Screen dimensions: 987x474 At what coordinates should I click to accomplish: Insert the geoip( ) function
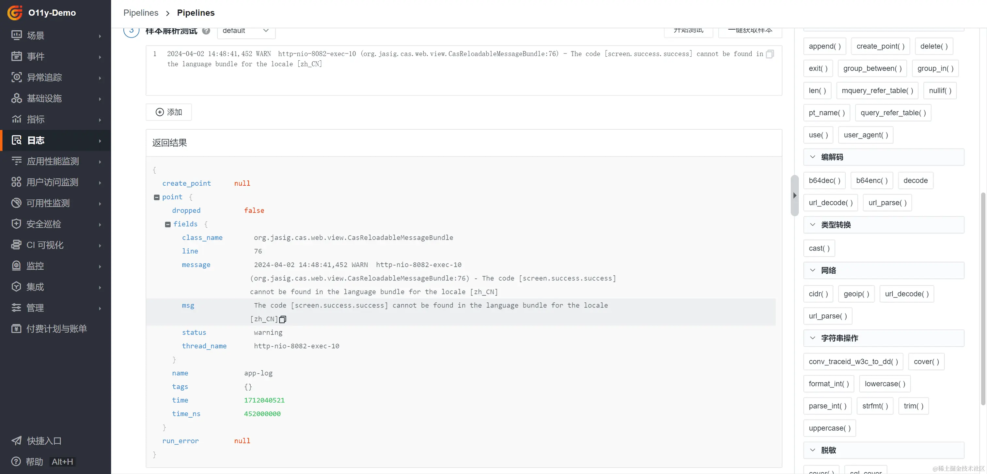click(856, 294)
